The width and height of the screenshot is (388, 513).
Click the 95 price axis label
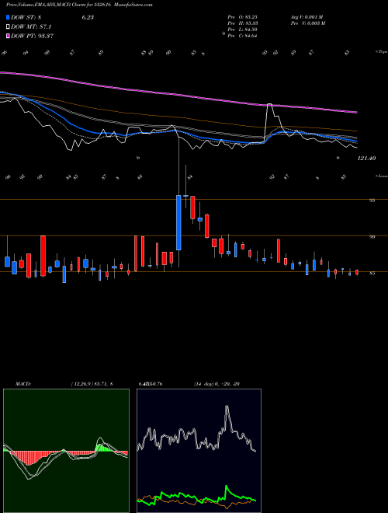click(372, 201)
